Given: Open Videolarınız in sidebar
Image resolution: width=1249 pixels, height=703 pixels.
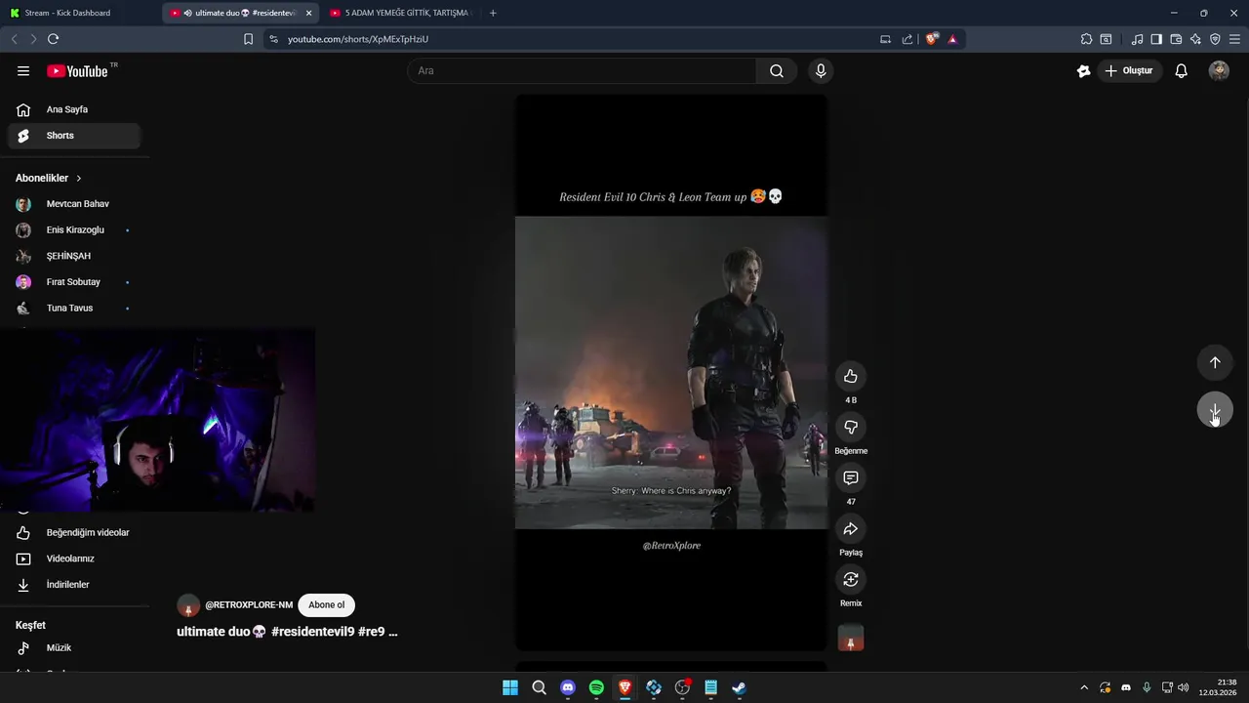Looking at the screenshot, I should coord(74,558).
